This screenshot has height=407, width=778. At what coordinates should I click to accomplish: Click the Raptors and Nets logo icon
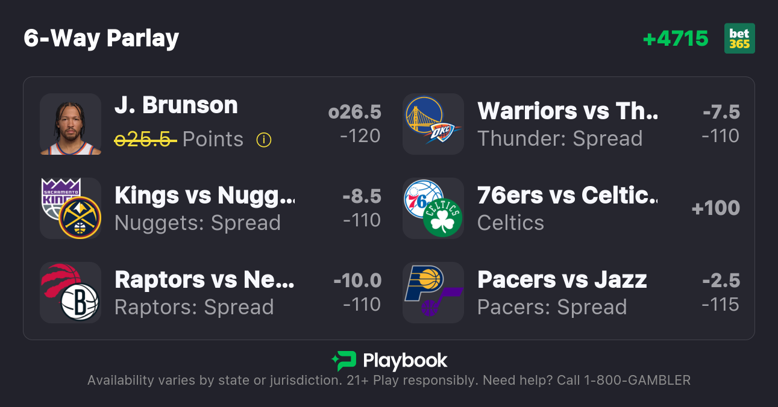pos(71,293)
